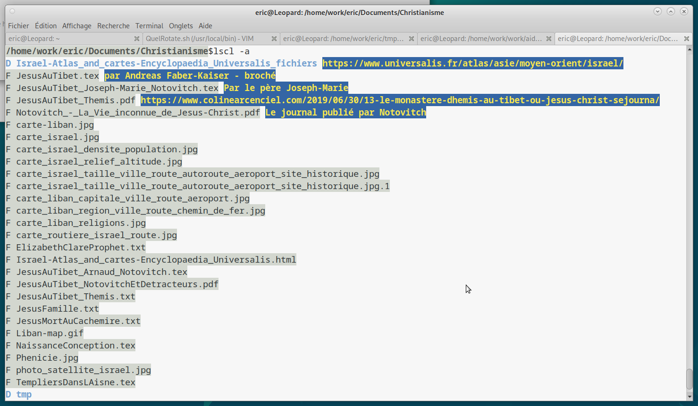Click the terminal vertical scrollbar handle
698x406 pixels.
[x=690, y=379]
